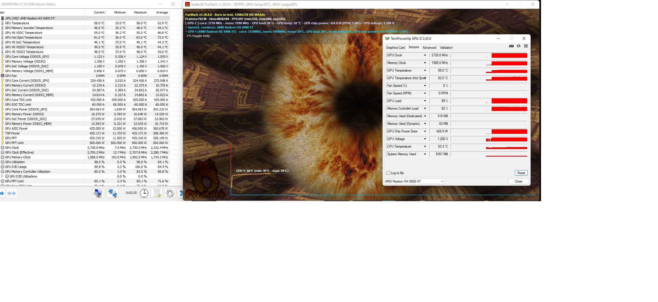Open HWiNFO sensor summary magnifier-monitor icon

[x=98, y=193]
